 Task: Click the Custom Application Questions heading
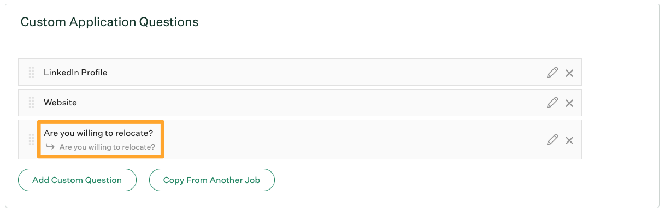point(109,22)
